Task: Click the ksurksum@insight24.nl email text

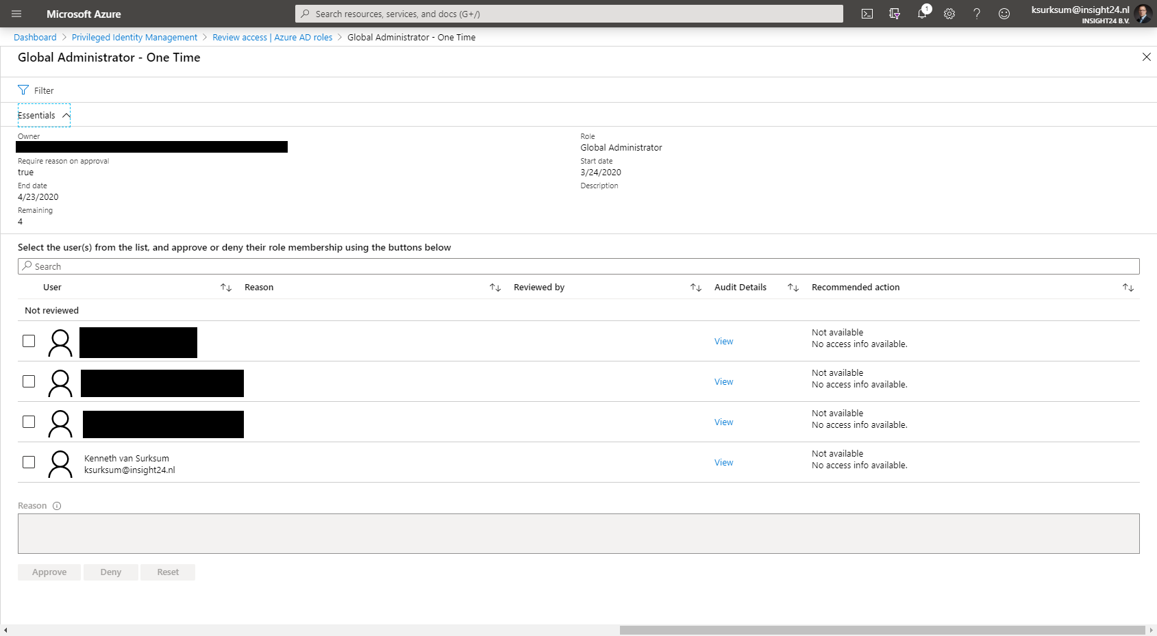Action: click(129, 470)
